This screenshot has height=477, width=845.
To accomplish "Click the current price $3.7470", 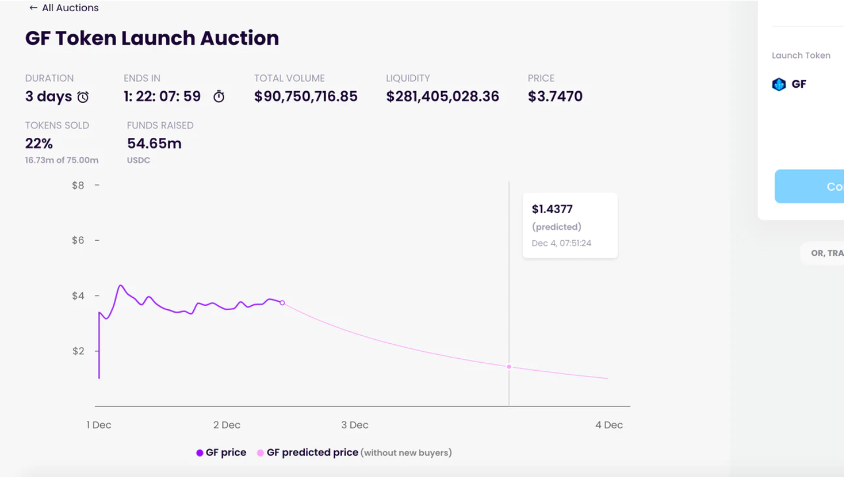I will [555, 97].
